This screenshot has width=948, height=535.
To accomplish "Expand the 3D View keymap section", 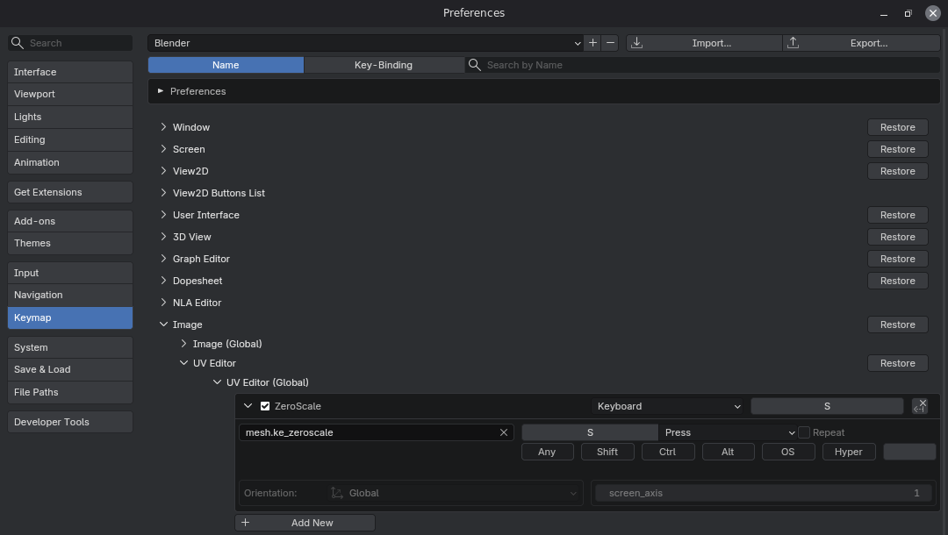I will pyautogui.click(x=163, y=237).
